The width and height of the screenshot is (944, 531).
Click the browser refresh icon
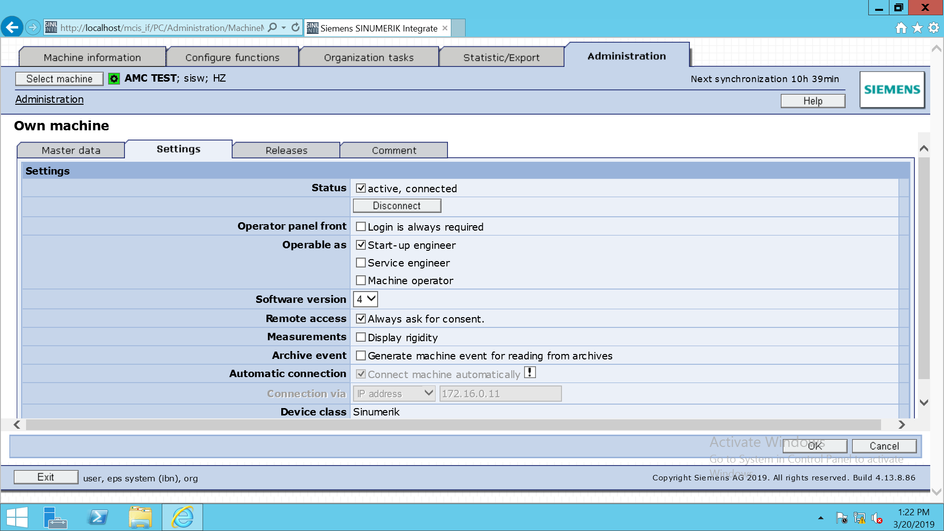[295, 28]
